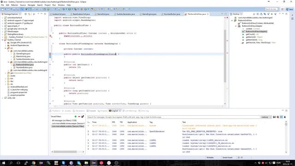The height and width of the screenshot is (166, 295).
Task: Click the red minus remove filter icon
Action: 79,117
